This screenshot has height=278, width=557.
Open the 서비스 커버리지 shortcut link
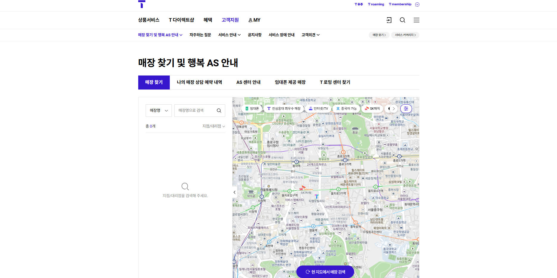point(405,35)
